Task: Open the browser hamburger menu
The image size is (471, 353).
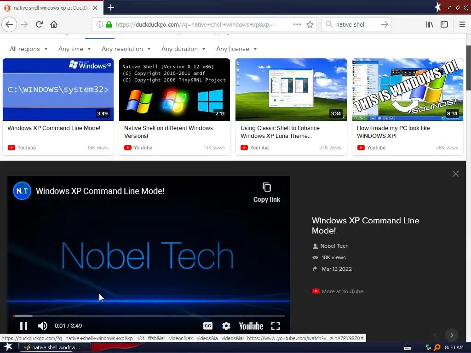Action: [462, 24]
